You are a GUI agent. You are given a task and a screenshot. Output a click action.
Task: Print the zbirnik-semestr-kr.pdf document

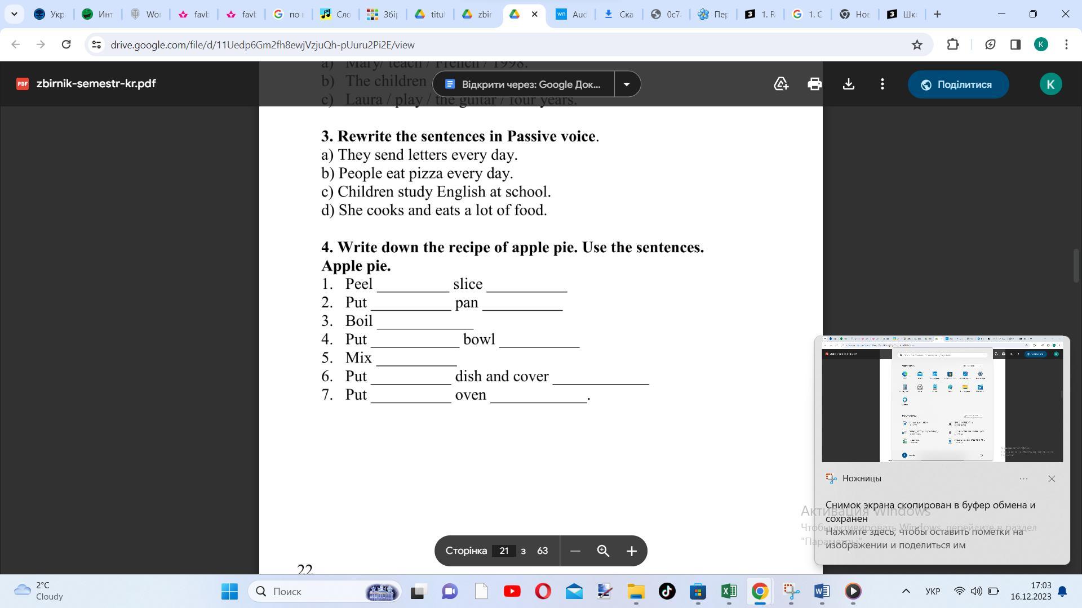point(814,84)
